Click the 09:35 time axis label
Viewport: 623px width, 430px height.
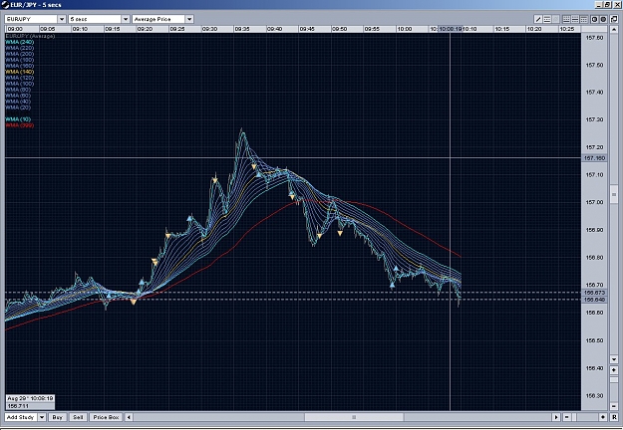tap(242, 29)
